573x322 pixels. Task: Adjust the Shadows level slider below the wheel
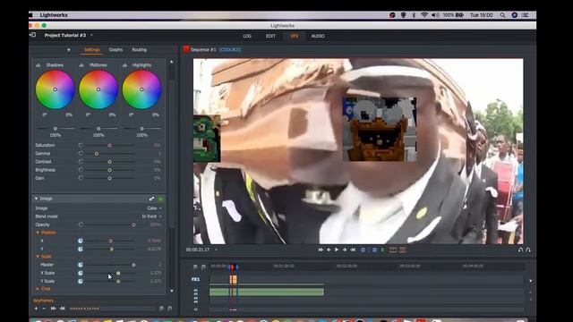click(x=56, y=129)
